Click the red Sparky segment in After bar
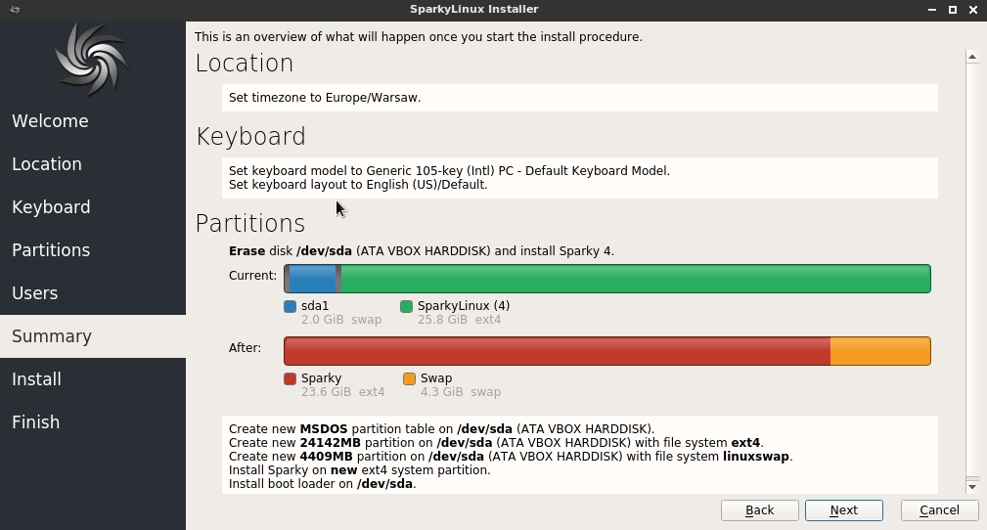The image size is (987, 530). tap(557, 351)
